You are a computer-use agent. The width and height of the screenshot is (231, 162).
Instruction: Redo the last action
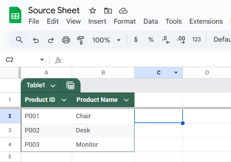[x=51, y=40]
